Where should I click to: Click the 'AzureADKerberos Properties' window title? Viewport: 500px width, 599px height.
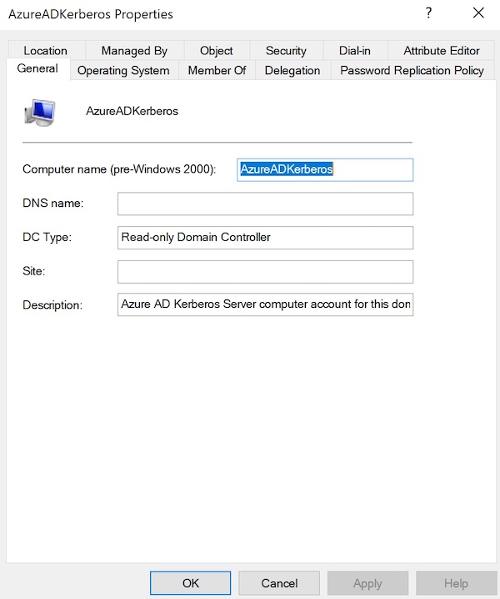(x=91, y=14)
